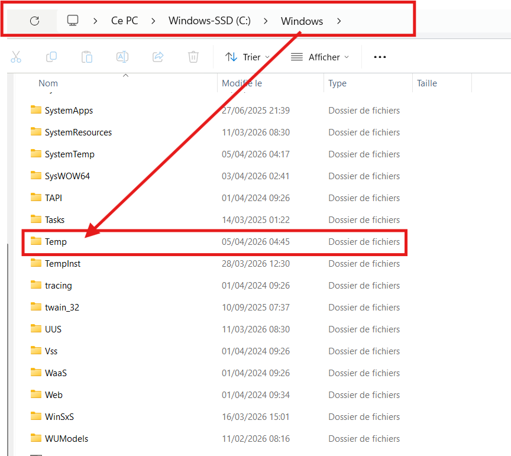Viewport: 511px width, 456px height.
Task: Expand the chevron after Ce PC breadcrumb
Action: pyautogui.click(x=153, y=21)
